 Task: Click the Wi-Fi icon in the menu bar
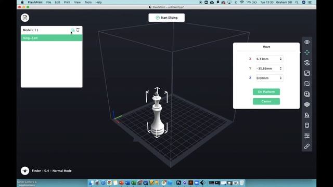tap(241, 2)
